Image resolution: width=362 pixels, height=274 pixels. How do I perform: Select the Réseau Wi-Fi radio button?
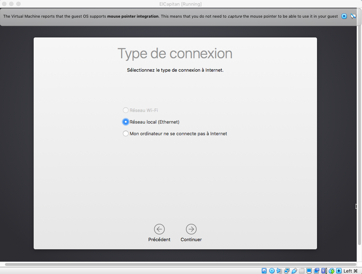126,110
